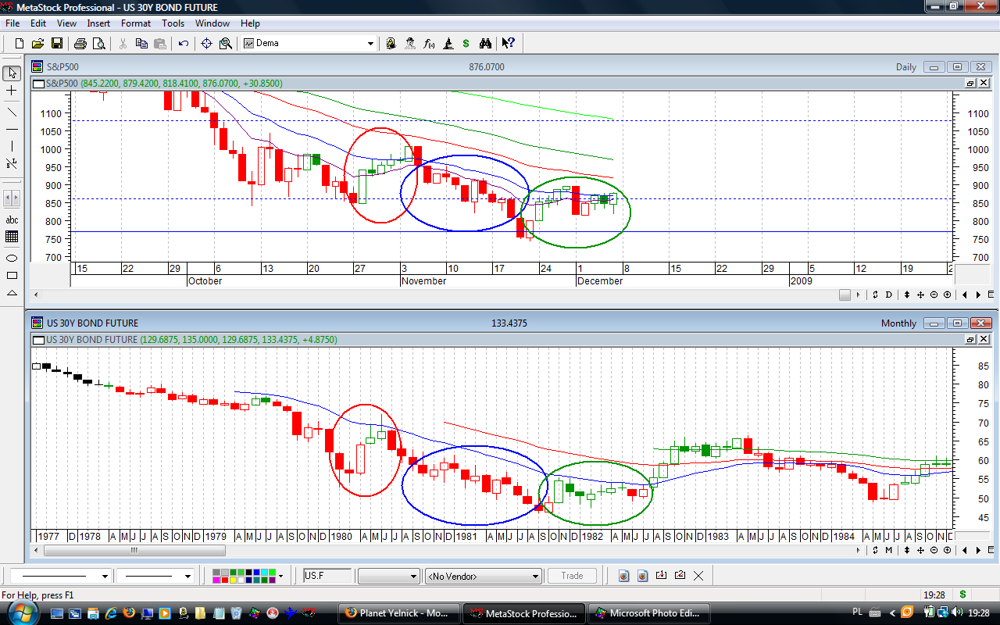This screenshot has width=1000, height=625.
Task: Click the Trade button
Action: pyautogui.click(x=572, y=576)
